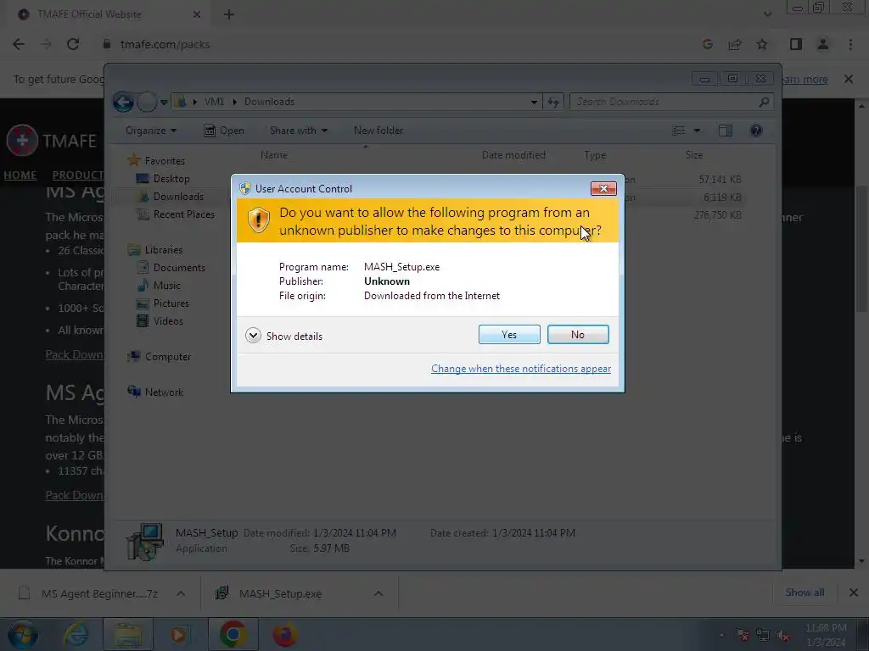869x651 pixels.
Task: Sort by Type column header
Action: pyautogui.click(x=595, y=155)
